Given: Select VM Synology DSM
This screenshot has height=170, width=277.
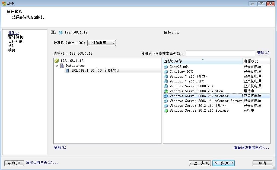Looking at the screenshot, I should (x=181, y=72).
